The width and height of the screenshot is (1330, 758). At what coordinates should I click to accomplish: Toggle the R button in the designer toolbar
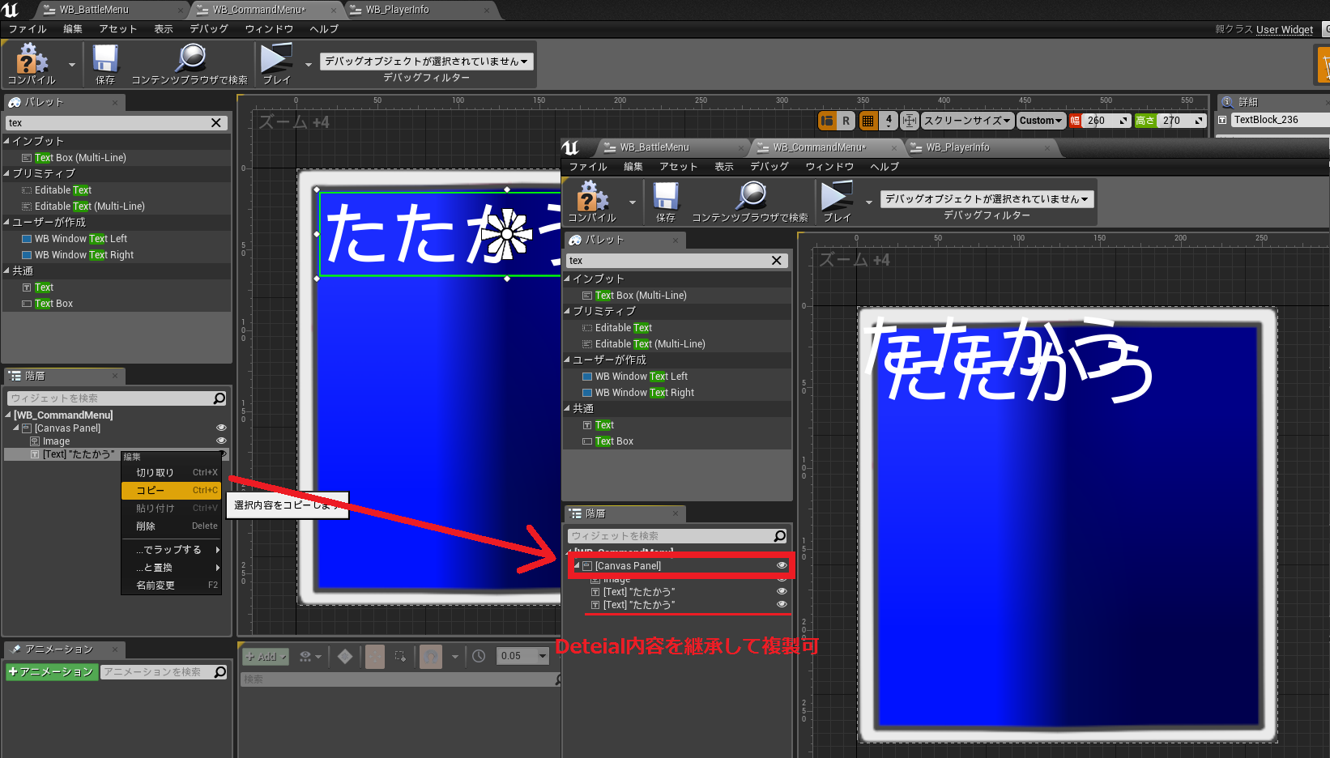pyautogui.click(x=846, y=121)
